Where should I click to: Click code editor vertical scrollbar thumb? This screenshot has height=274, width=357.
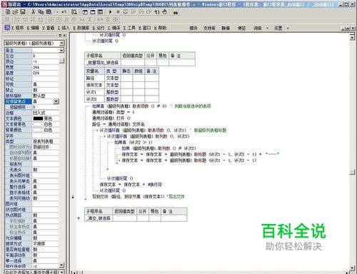click(352, 172)
